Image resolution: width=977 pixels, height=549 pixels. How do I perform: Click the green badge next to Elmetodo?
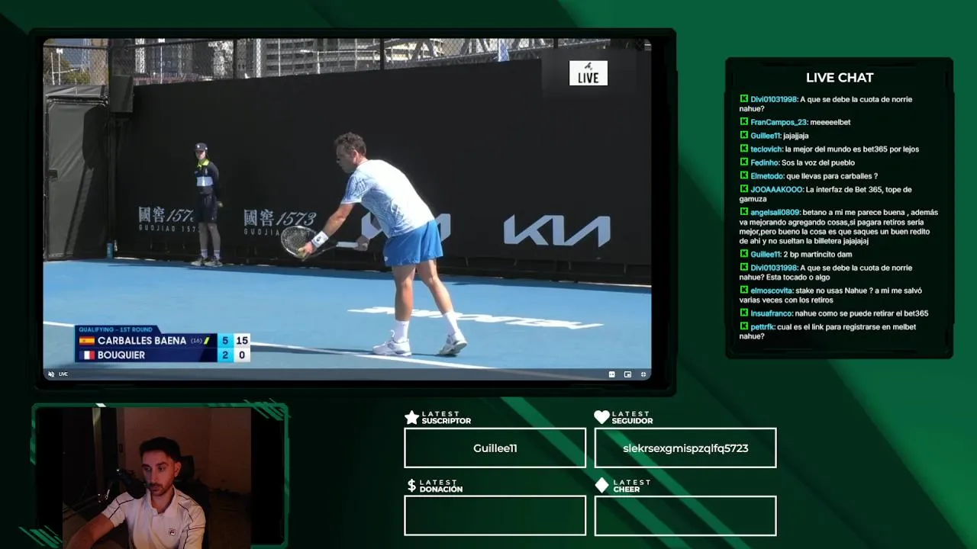[x=743, y=175]
